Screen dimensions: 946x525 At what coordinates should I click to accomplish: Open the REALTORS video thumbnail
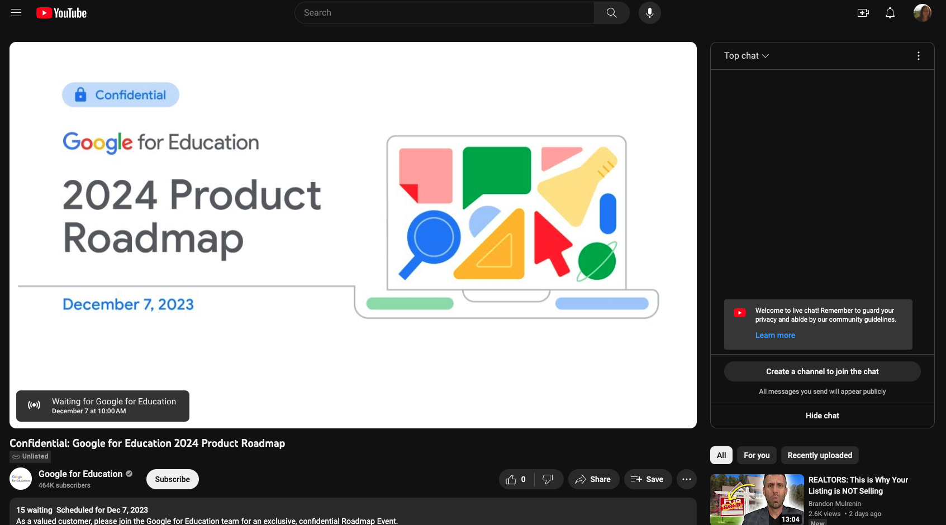[x=757, y=500]
